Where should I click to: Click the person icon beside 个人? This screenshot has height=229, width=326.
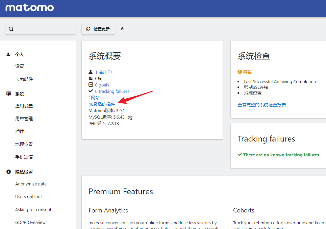(x=8, y=54)
